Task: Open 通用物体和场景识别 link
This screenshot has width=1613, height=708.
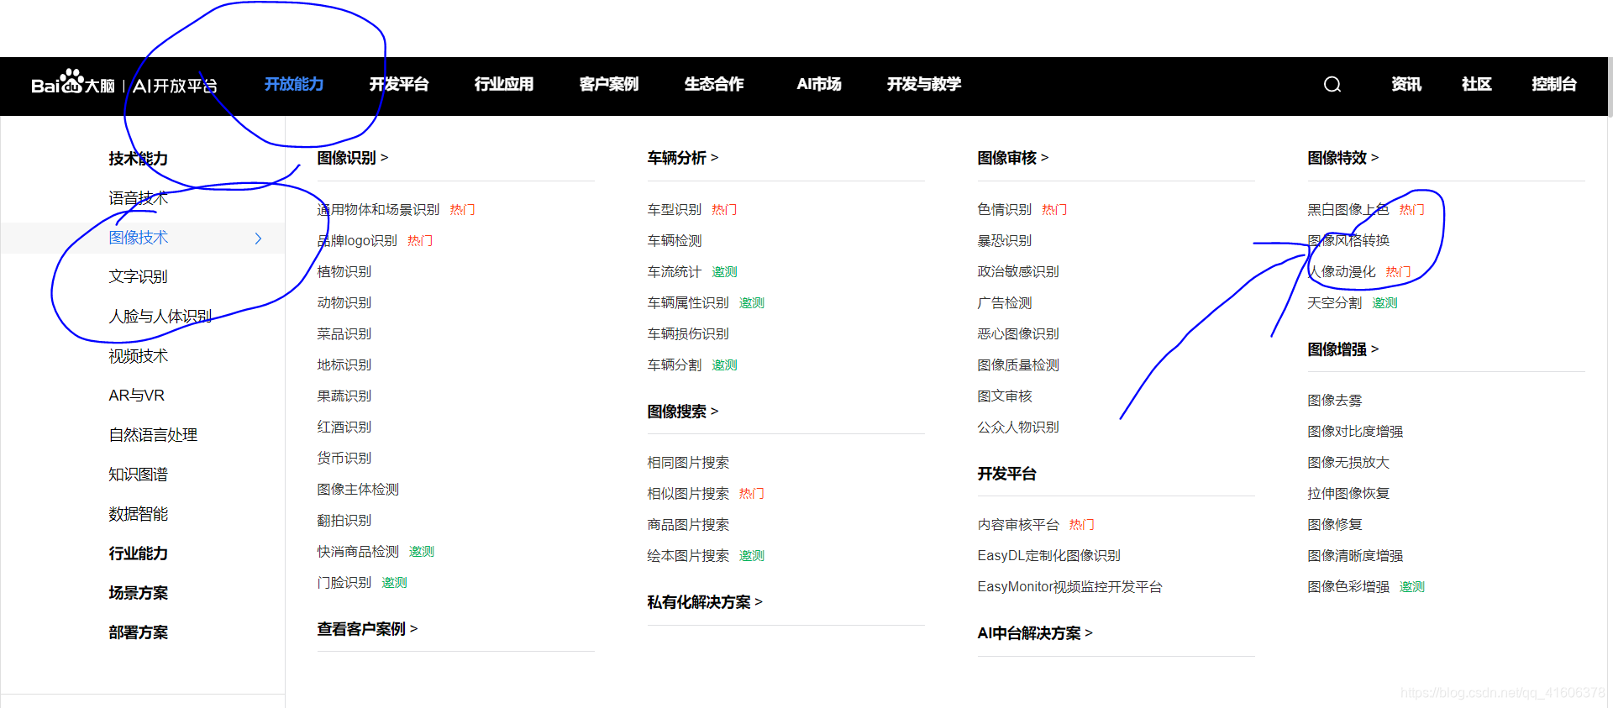Action: (x=378, y=210)
